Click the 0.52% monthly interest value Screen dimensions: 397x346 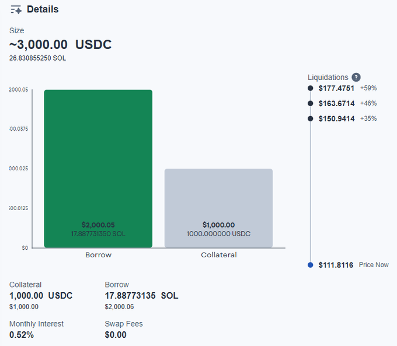(x=22, y=335)
